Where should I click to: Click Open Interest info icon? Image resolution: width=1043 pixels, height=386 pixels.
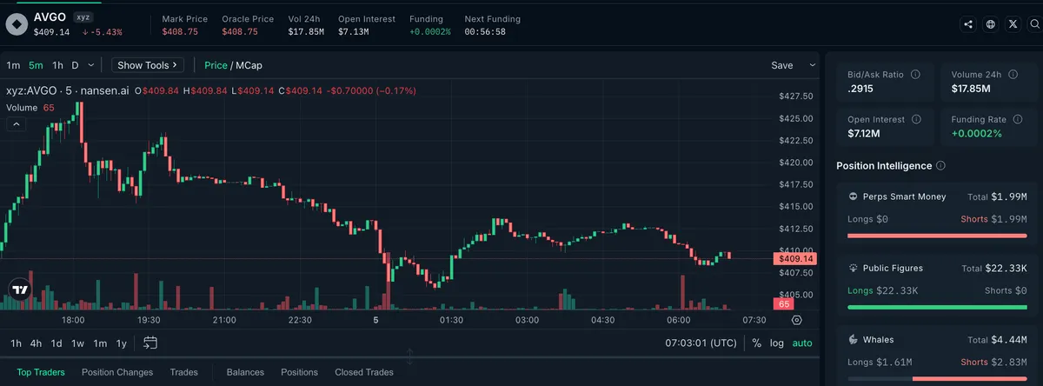(x=915, y=120)
